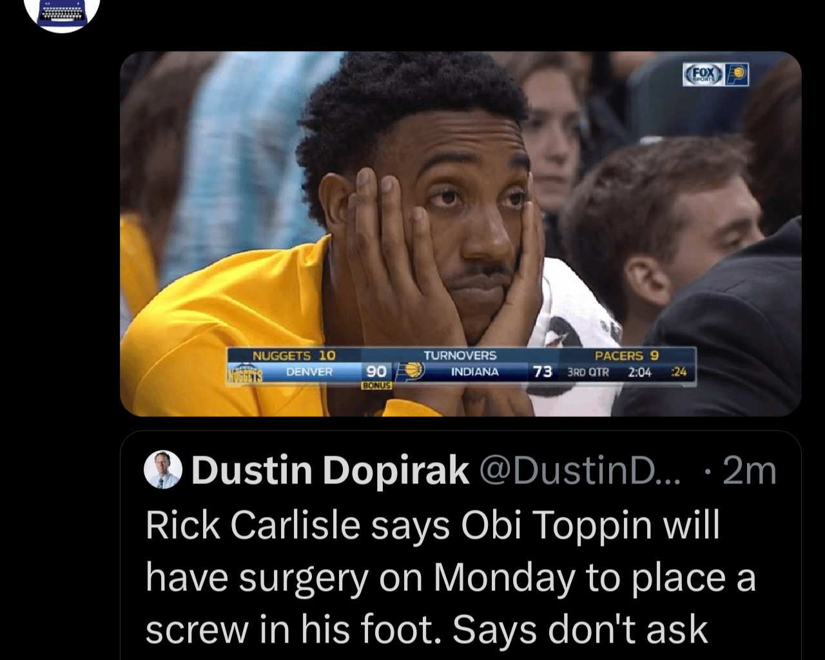Viewport: 825px width, 660px height.
Task: Open the attached bench player photo
Action: 461,233
